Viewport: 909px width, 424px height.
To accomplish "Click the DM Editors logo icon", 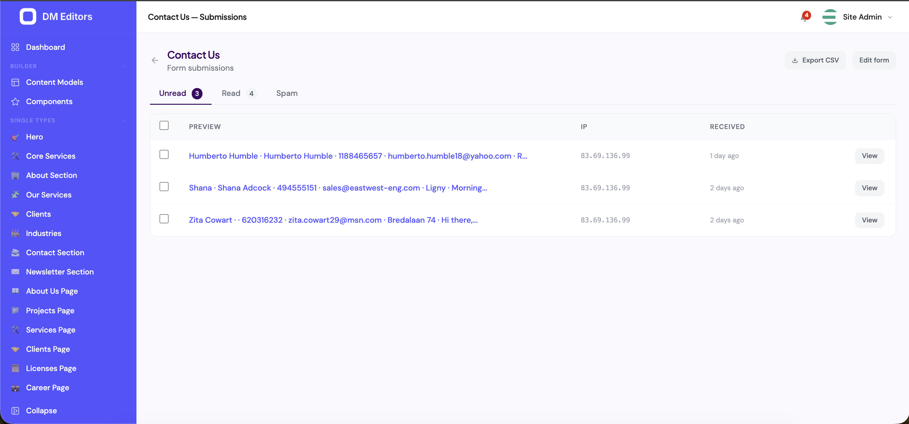I will (27, 16).
